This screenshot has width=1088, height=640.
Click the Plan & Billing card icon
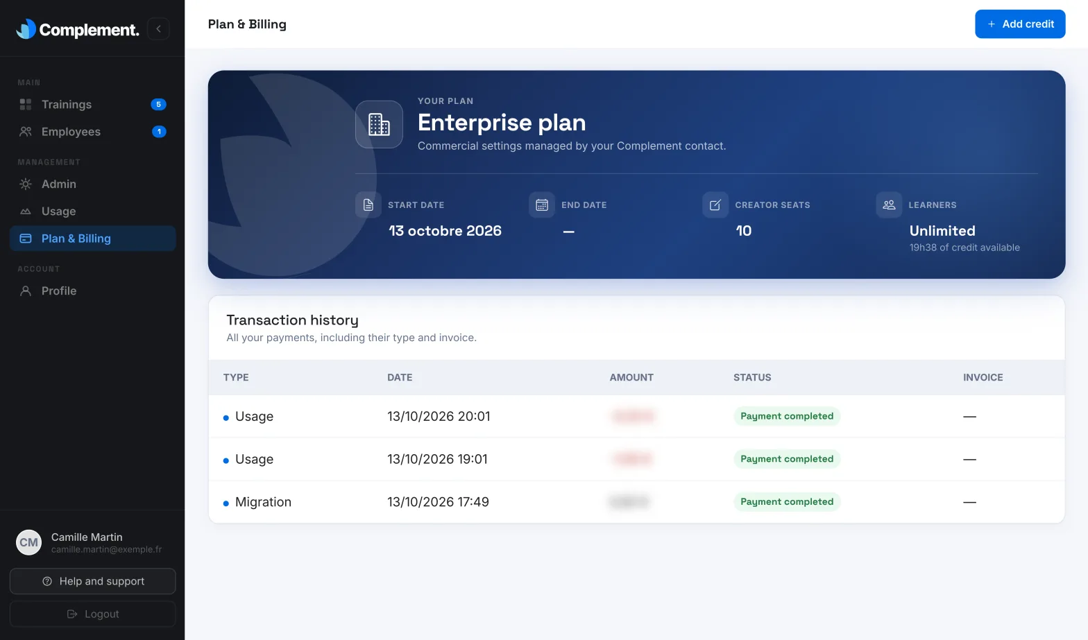click(26, 239)
